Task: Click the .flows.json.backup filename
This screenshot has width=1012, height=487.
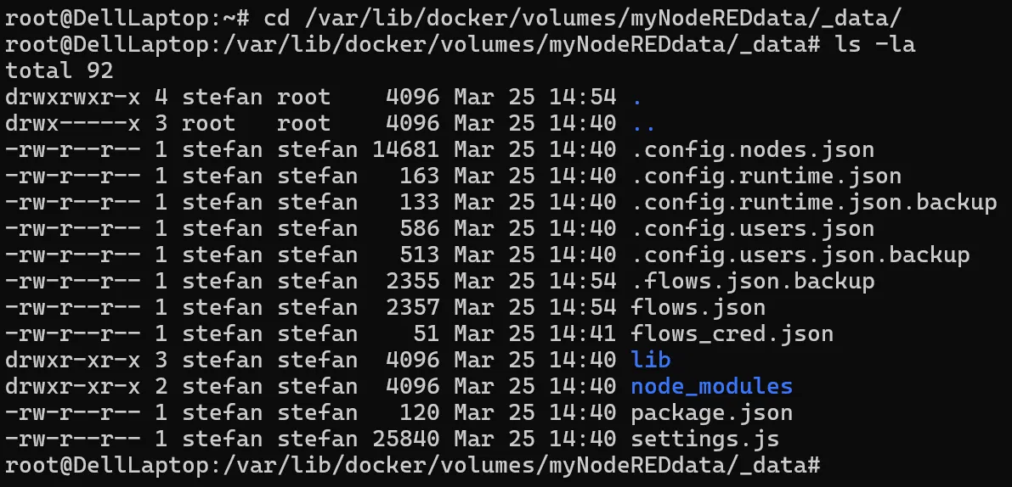Action: click(x=752, y=281)
